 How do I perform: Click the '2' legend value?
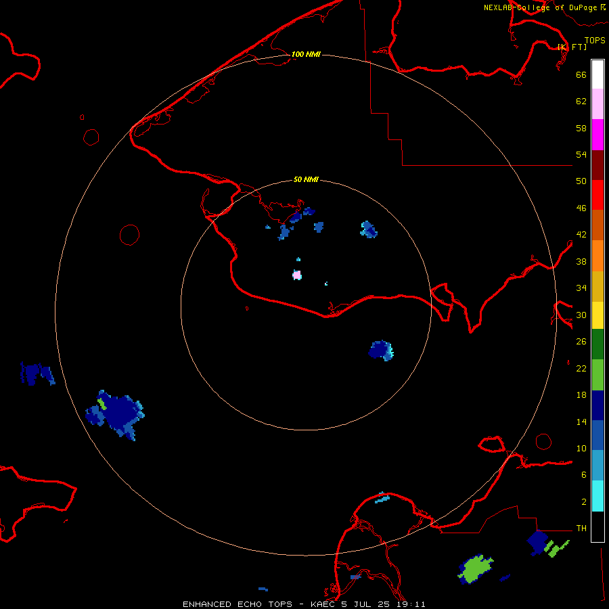click(x=584, y=502)
